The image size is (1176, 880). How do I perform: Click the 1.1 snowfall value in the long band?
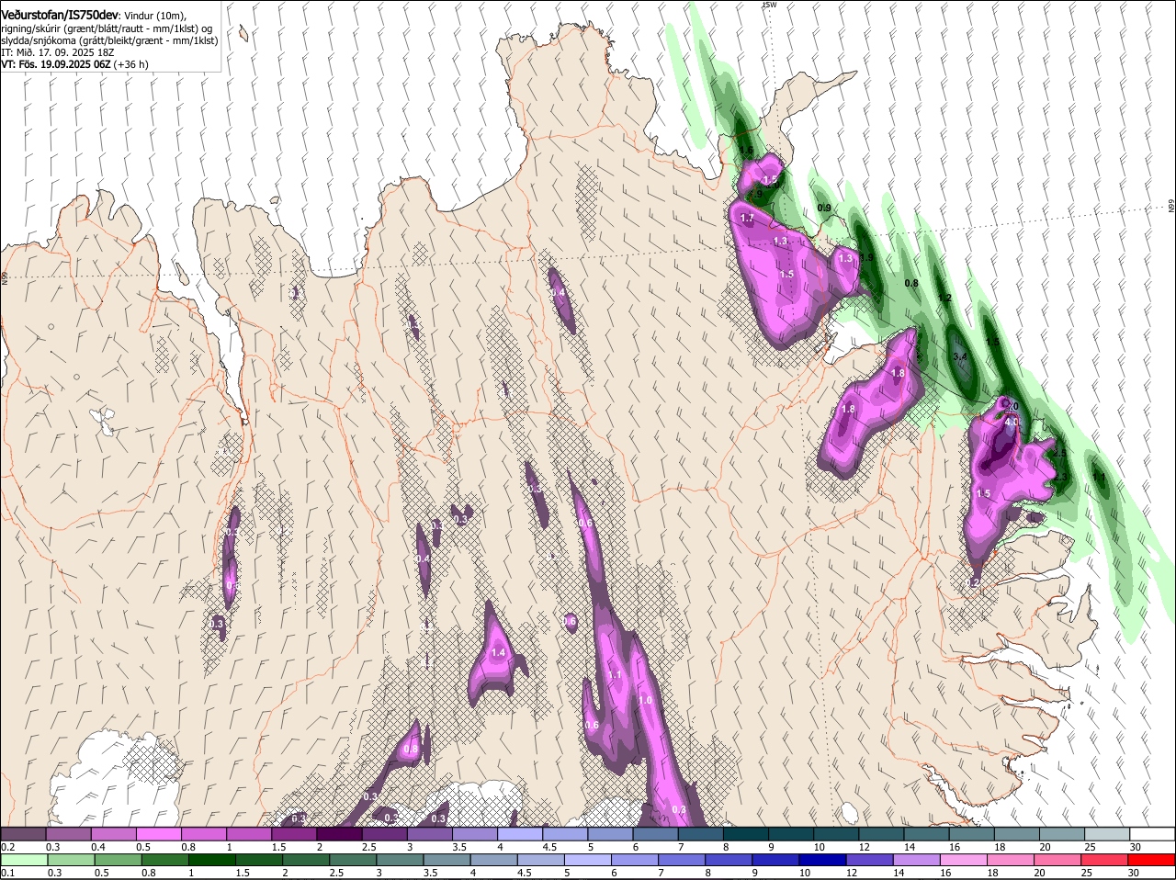tap(616, 675)
